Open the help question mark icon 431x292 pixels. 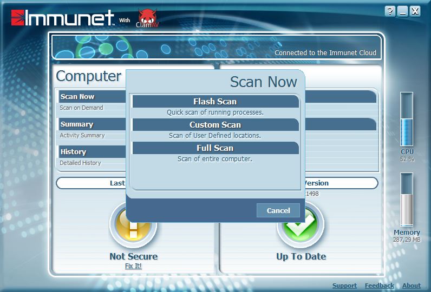click(x=390, y=11)
